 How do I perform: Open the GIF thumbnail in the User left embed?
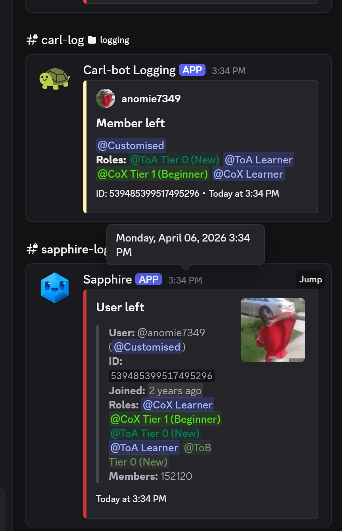tap(273, 330)
